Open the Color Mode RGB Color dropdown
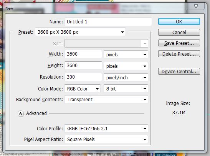Screen dimensions: 210x156 (83, 89)
